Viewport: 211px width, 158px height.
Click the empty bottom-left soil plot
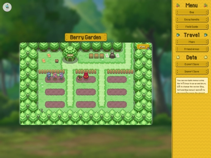click(x=55, y=105)
